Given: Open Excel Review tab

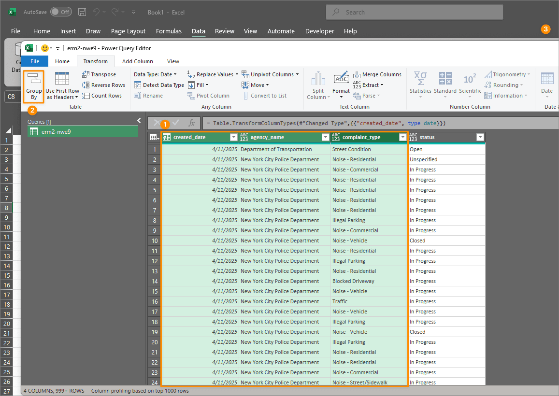Looking at the screenshot, I should click(x=225, y=31).
